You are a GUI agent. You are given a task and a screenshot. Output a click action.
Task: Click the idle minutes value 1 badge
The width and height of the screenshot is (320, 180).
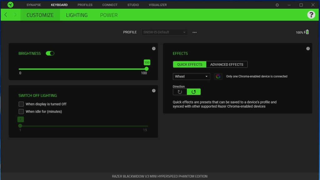pyautogui.click(x=20, y=119)
